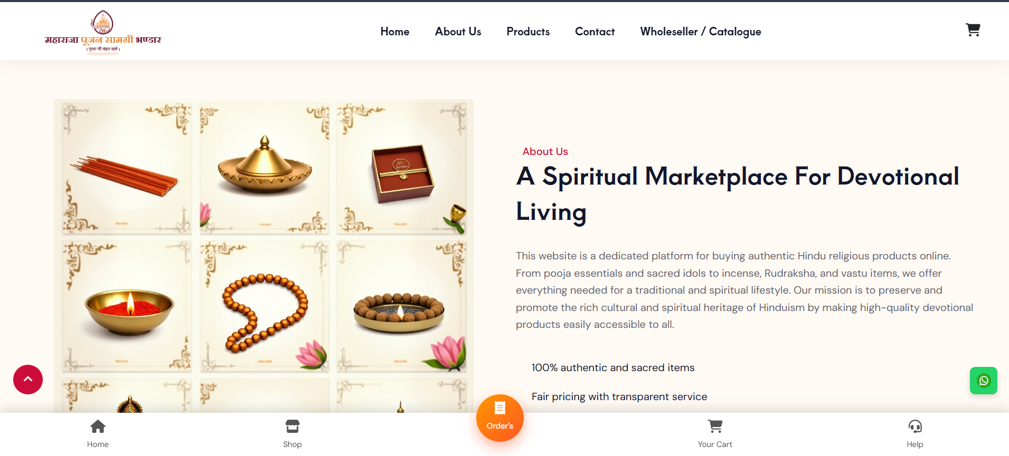Click the golden lidded bowl image

[x=265, y=169]
